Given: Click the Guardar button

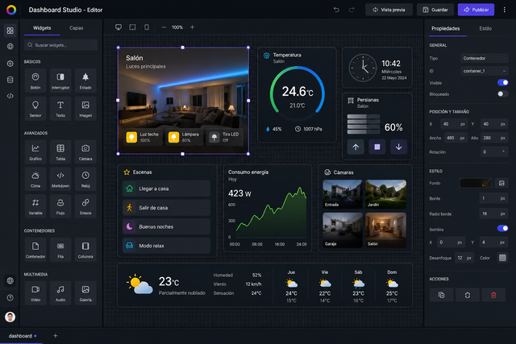Looking at the screenshot, I should click(x=435, y=10).
